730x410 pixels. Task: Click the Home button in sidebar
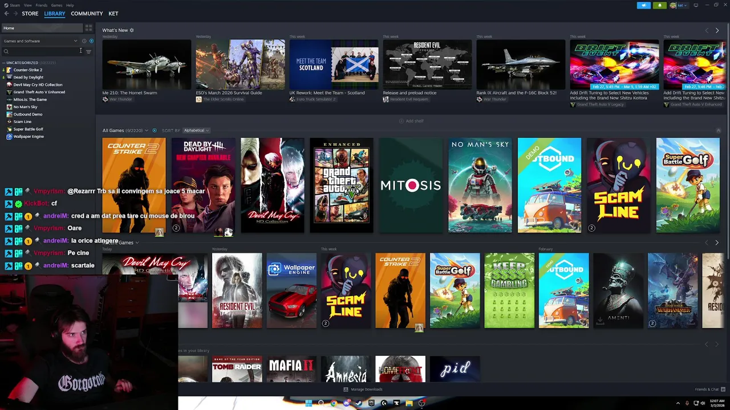click(42, 28)
